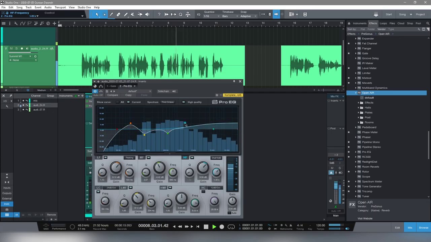Open the Visit Website link
This screenshot has width=431, height=242.
[365, 218]
